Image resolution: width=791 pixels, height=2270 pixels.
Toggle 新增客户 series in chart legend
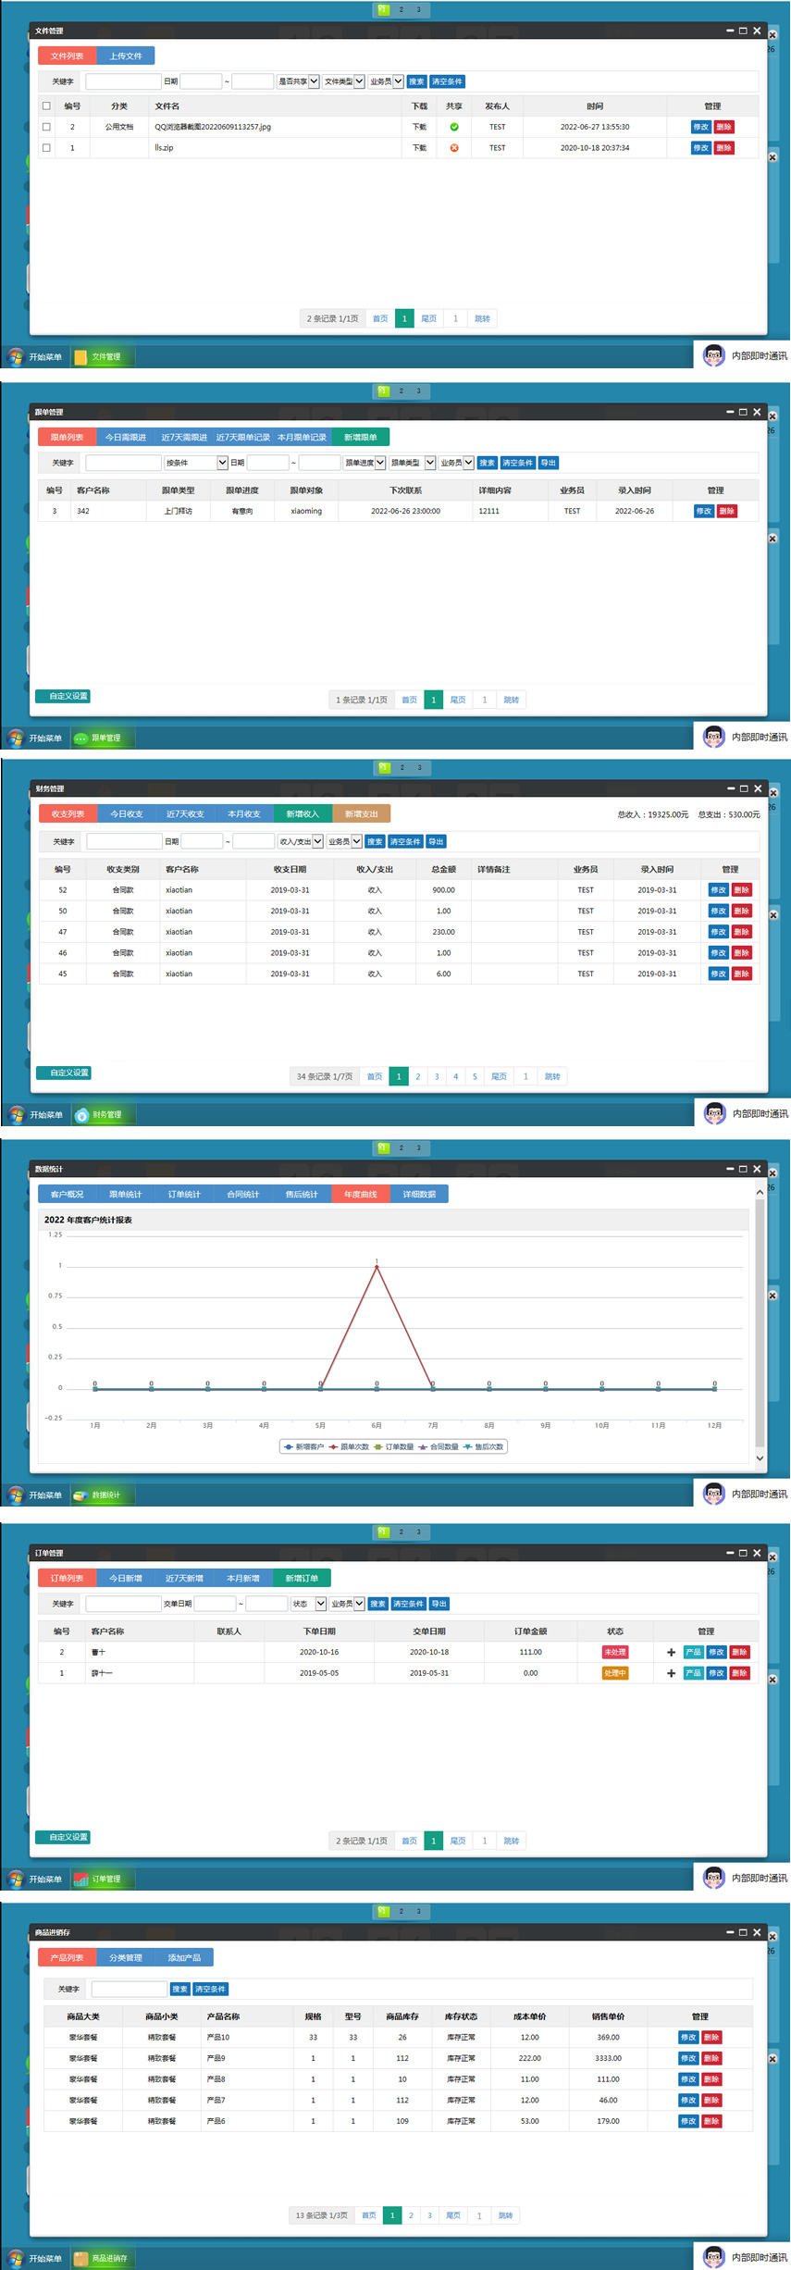click(304, 1447)
